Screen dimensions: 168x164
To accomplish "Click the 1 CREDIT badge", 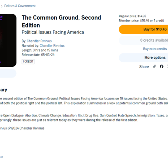I will pos(28,61).
